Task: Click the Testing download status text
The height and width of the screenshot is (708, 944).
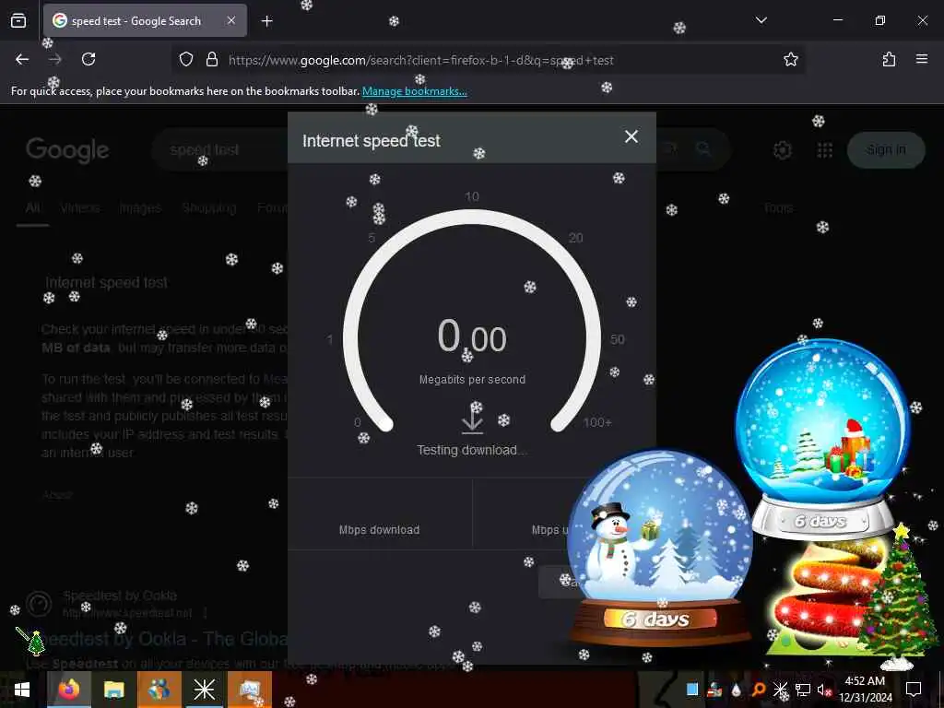Action: (472, 450)
